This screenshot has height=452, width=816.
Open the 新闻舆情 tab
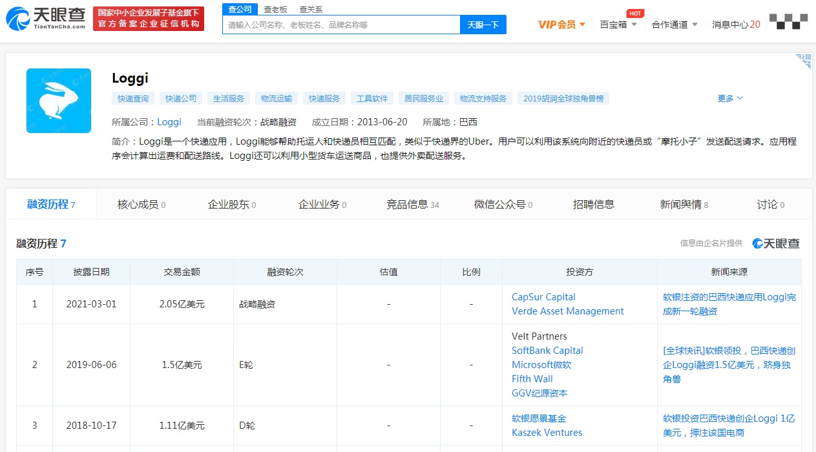click(x=684, y=205)
